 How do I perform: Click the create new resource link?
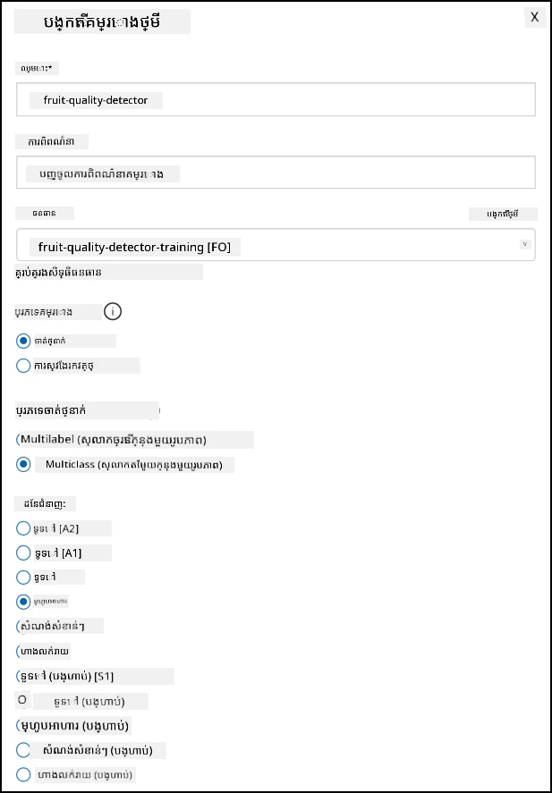click(x=503, y=214)
